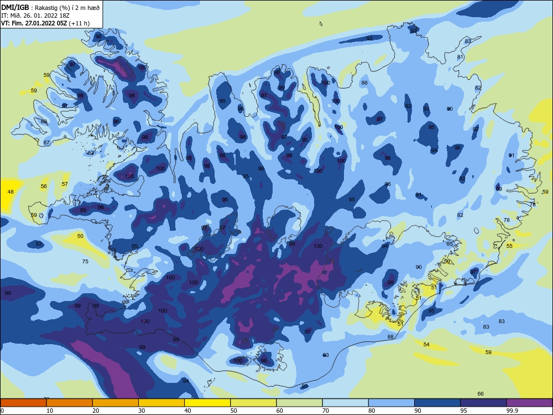Click the '54' humidity value on the map
553x415 pixels.
click(426, 344)
